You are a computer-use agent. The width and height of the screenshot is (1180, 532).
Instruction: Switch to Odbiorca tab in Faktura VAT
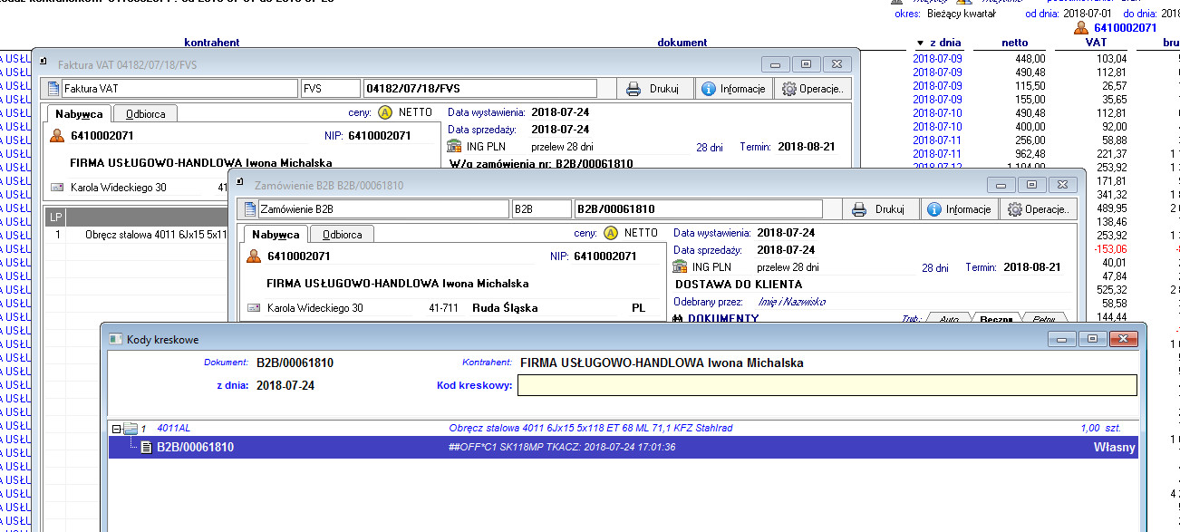(x=145, y=113)
